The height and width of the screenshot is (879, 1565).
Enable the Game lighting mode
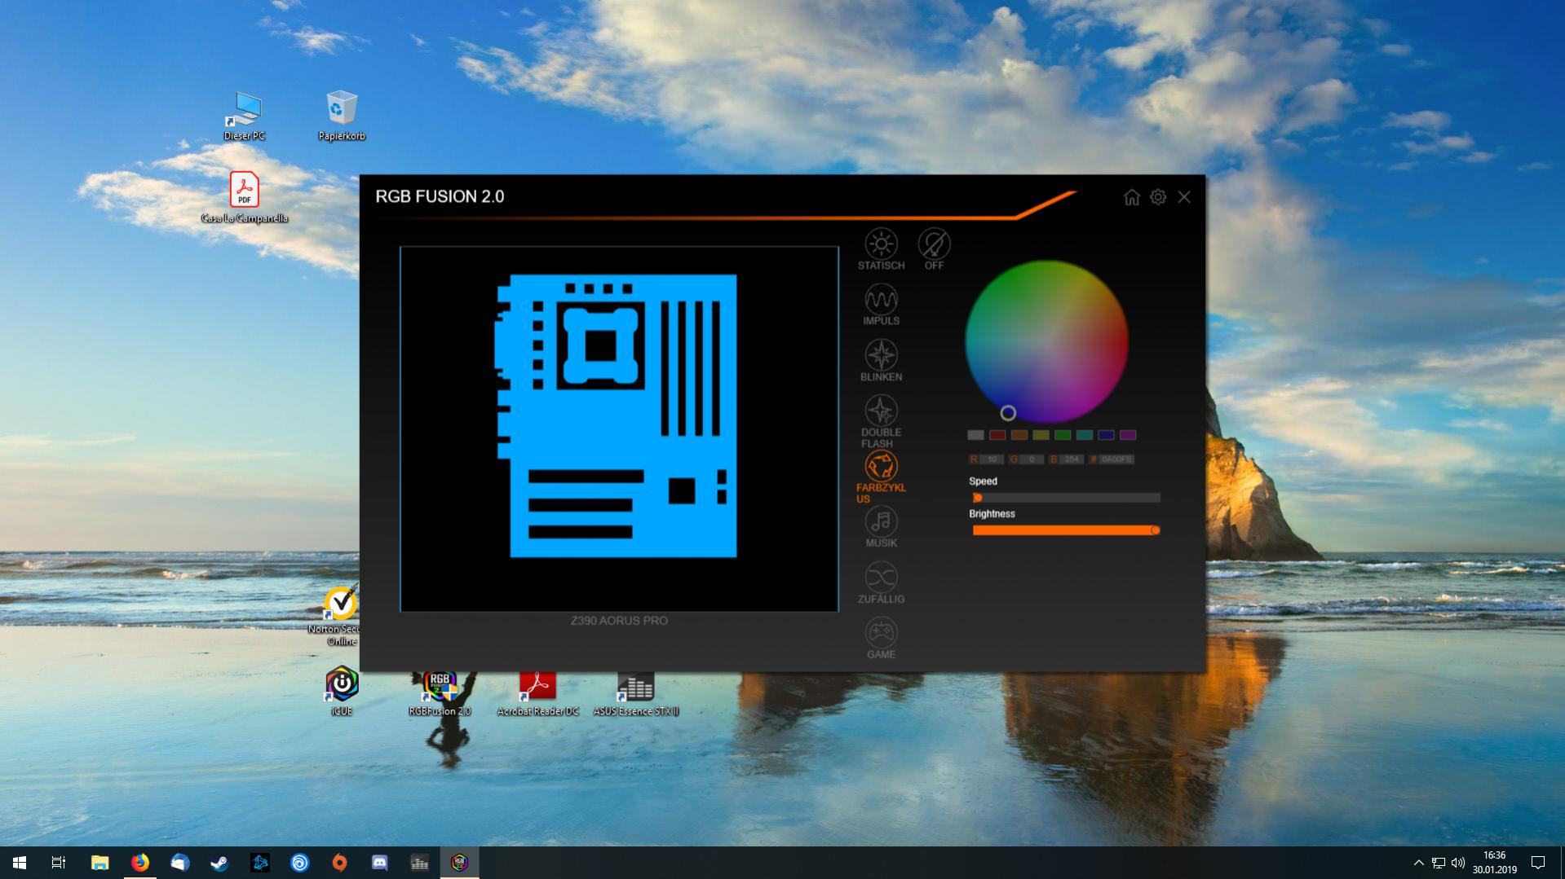(x=881, y=638)
